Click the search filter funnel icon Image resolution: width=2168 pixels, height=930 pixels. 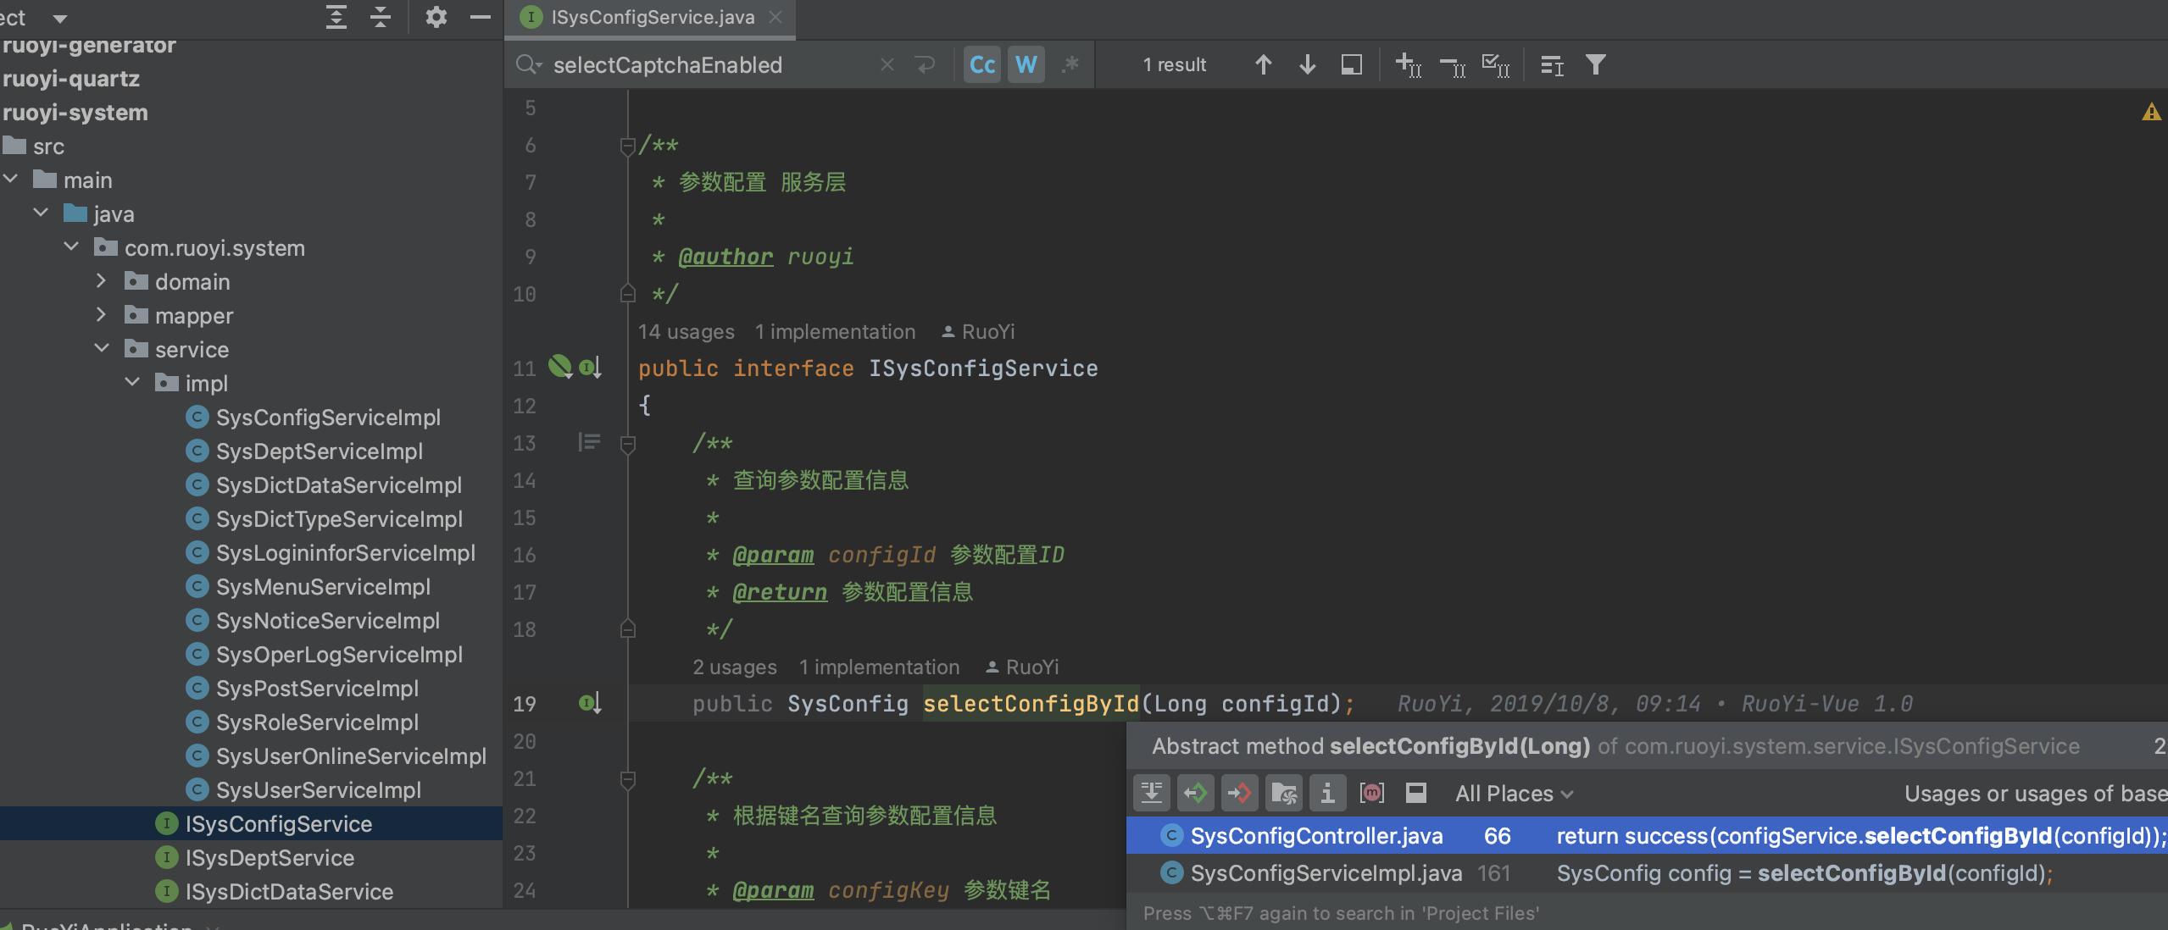point(1595,64)
